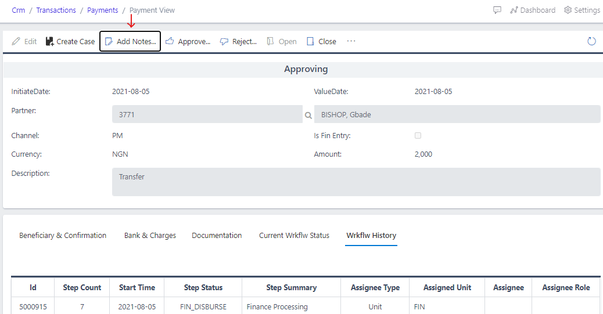Screen dimensions: 603x314
Task: Click the Create Case icon
Action: click(49, 42)
